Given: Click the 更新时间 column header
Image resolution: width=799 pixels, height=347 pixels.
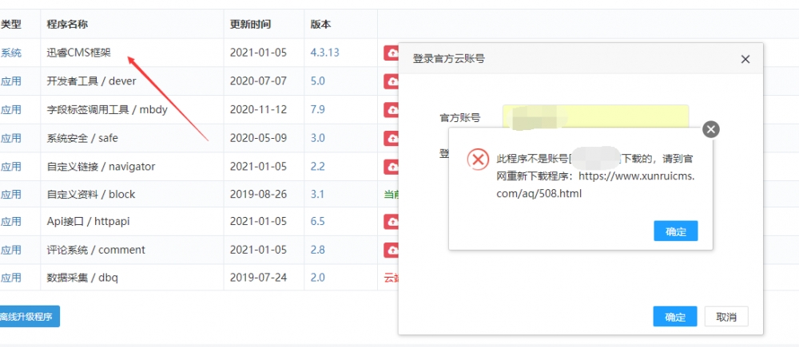Looking at the screenshot, I should pyautogui.click(x=250, y=24).
